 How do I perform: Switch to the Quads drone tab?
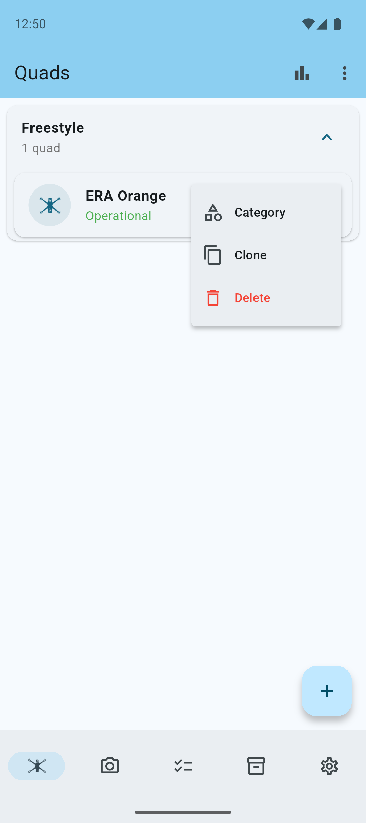click(37, 766)
